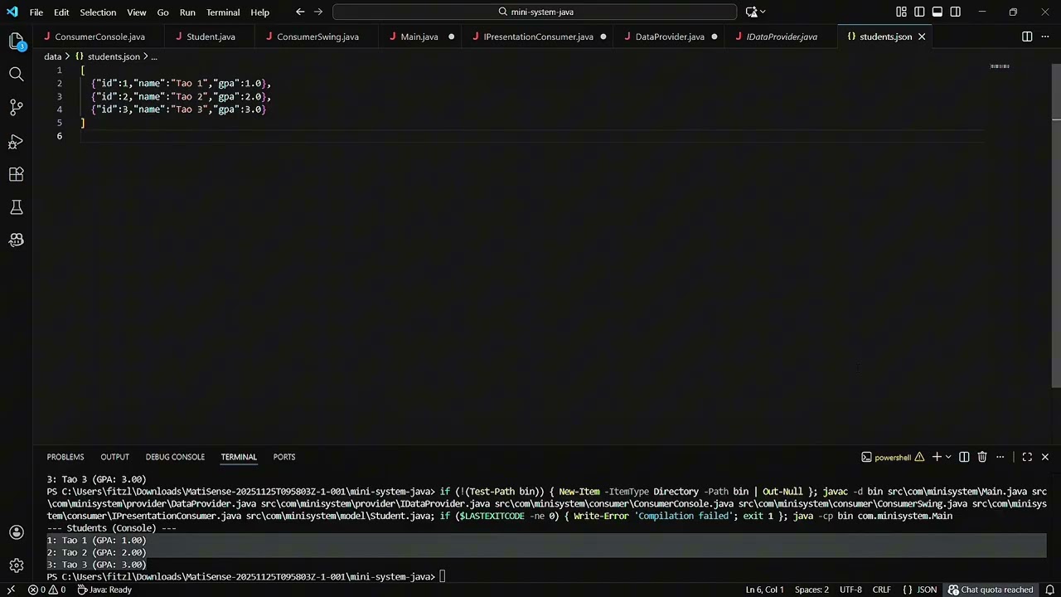Kill terminal with trash icon
Viewport: 1061px width, 597px height.
point(982,457)
